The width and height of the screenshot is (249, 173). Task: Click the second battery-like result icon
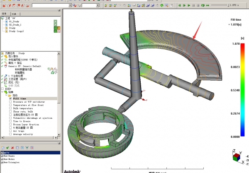pos(110,5)
